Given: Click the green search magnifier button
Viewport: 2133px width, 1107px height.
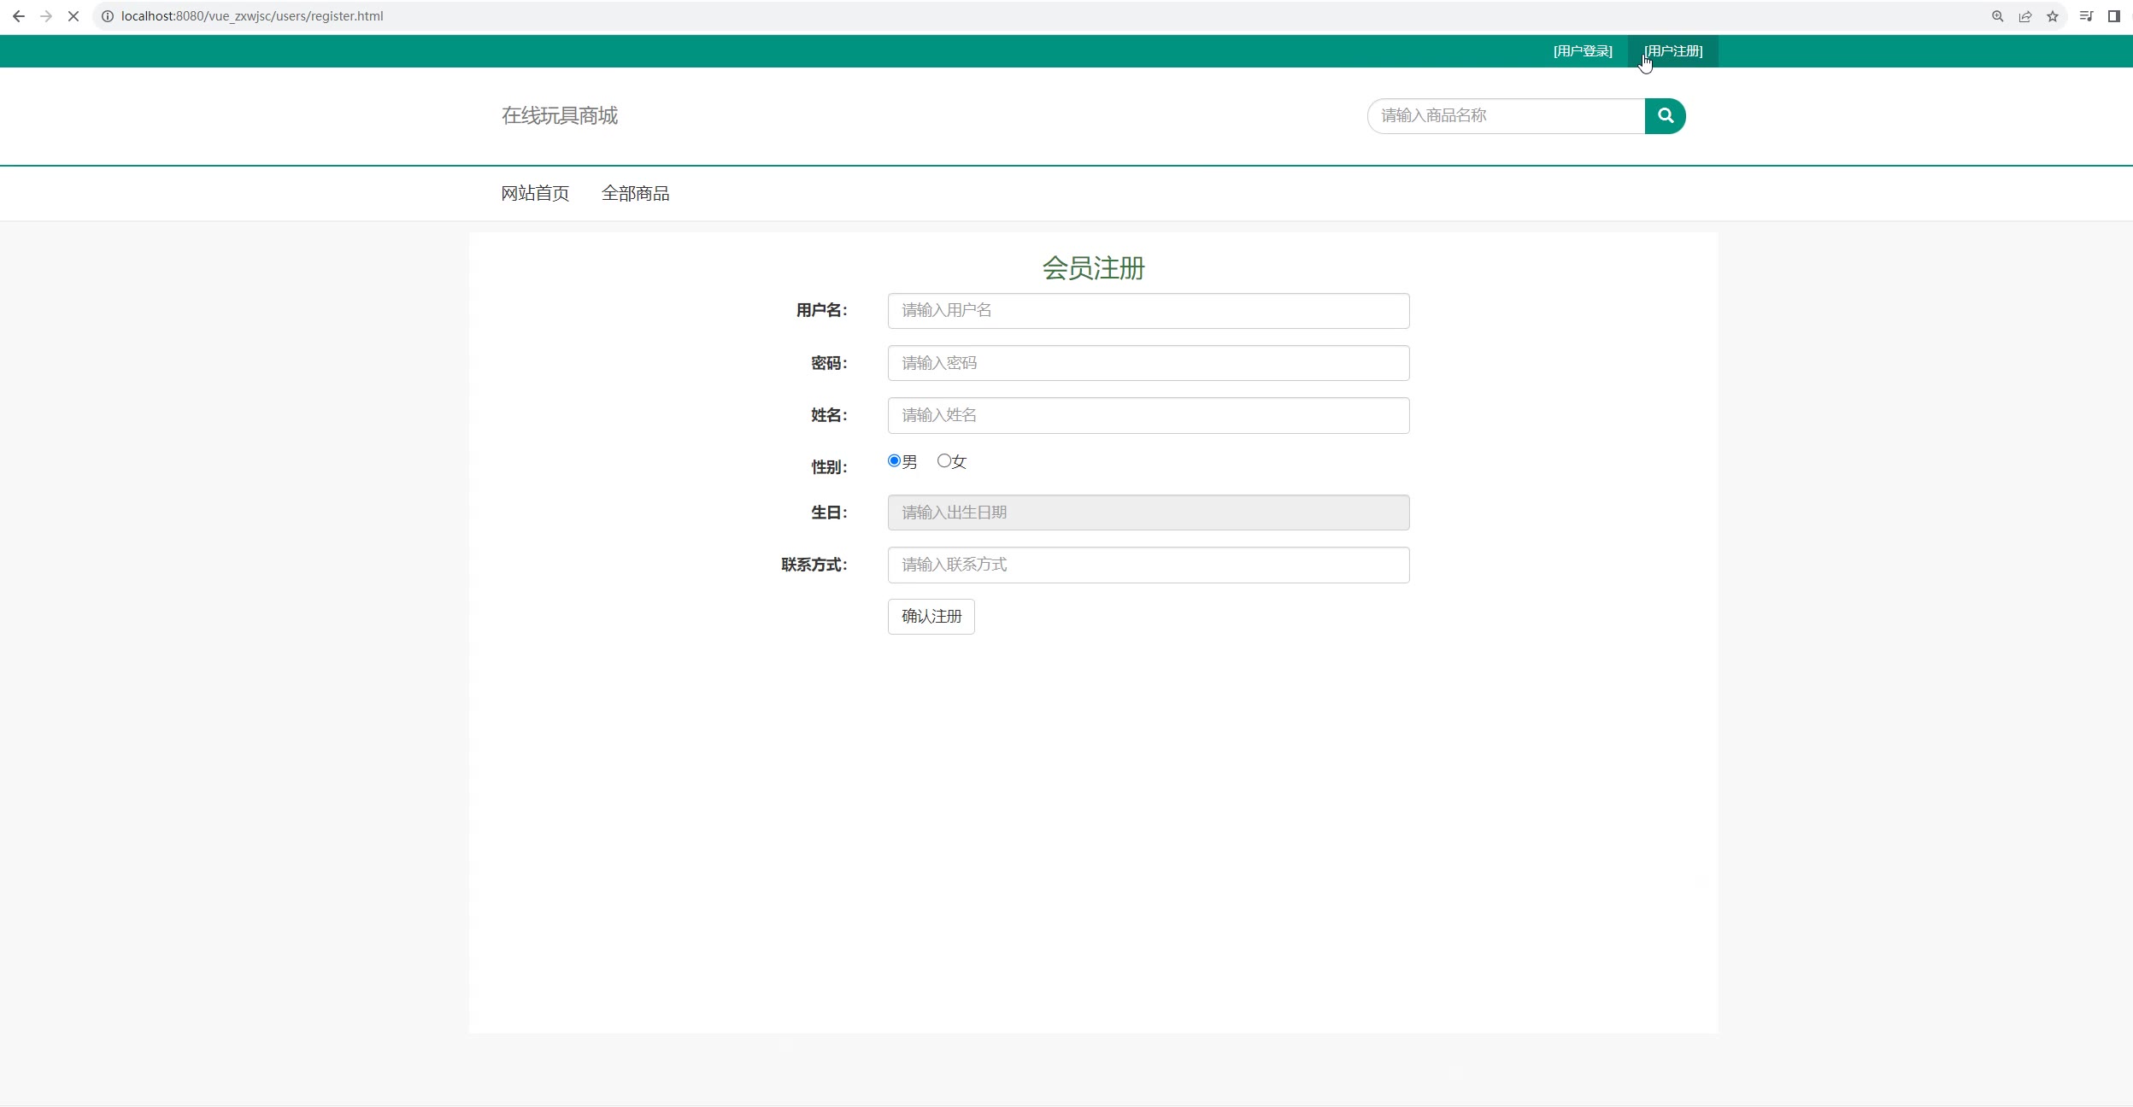Looking at the screenshot, I should (x=1665, y=116).
